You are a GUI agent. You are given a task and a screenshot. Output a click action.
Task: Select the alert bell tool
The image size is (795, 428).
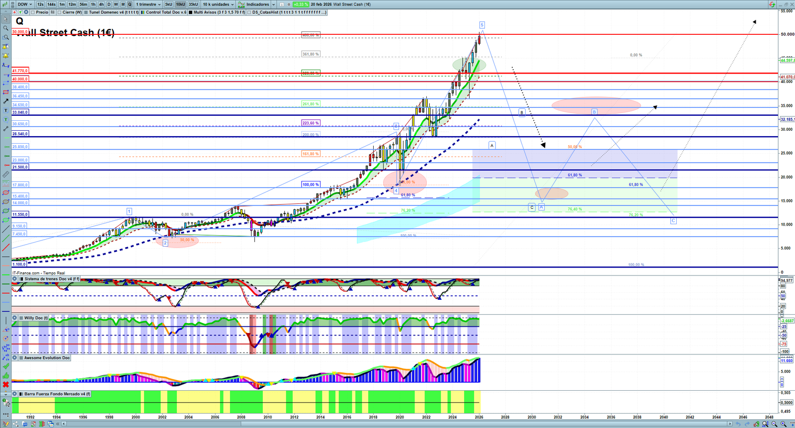pyautogui.click(x=5, y=56)
